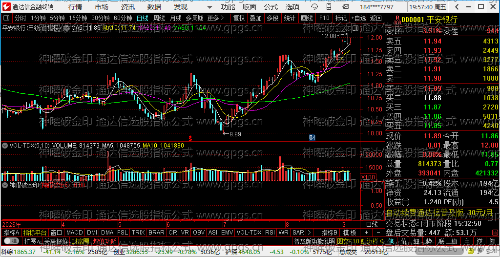
Task: Open the 日线 period selector at chart corner
Action: (372, 224)
